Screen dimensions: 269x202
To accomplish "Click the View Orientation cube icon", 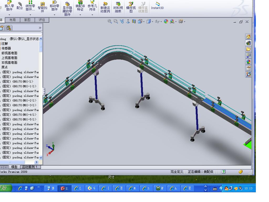I will click(140, 22).
